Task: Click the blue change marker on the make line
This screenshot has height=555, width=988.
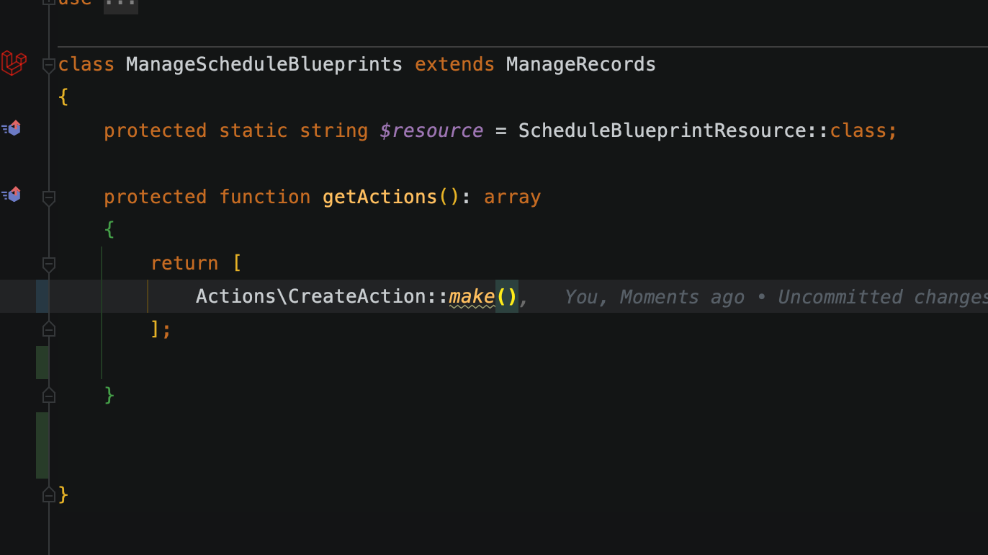Action: (x=42, y=296)
